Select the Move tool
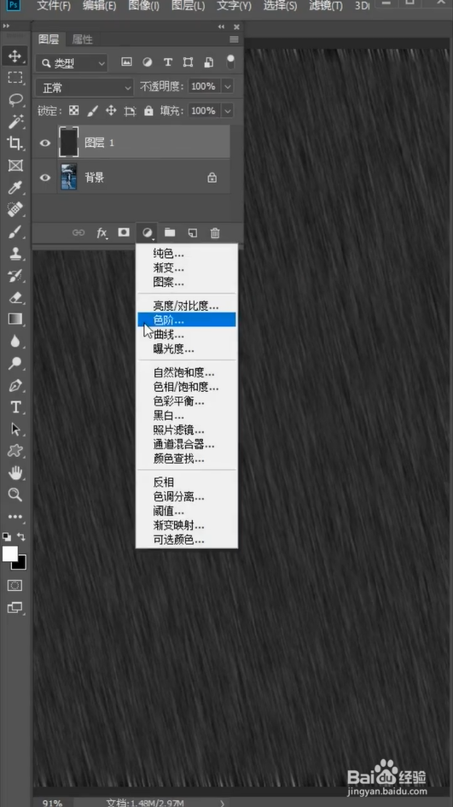This screenshot has height=807, width=453. (x=15, y=56)
